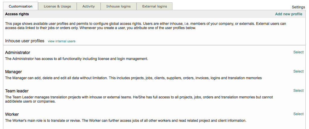Click the Add new profile link
This screenshot has width=309, height=129.
(288, 14)
